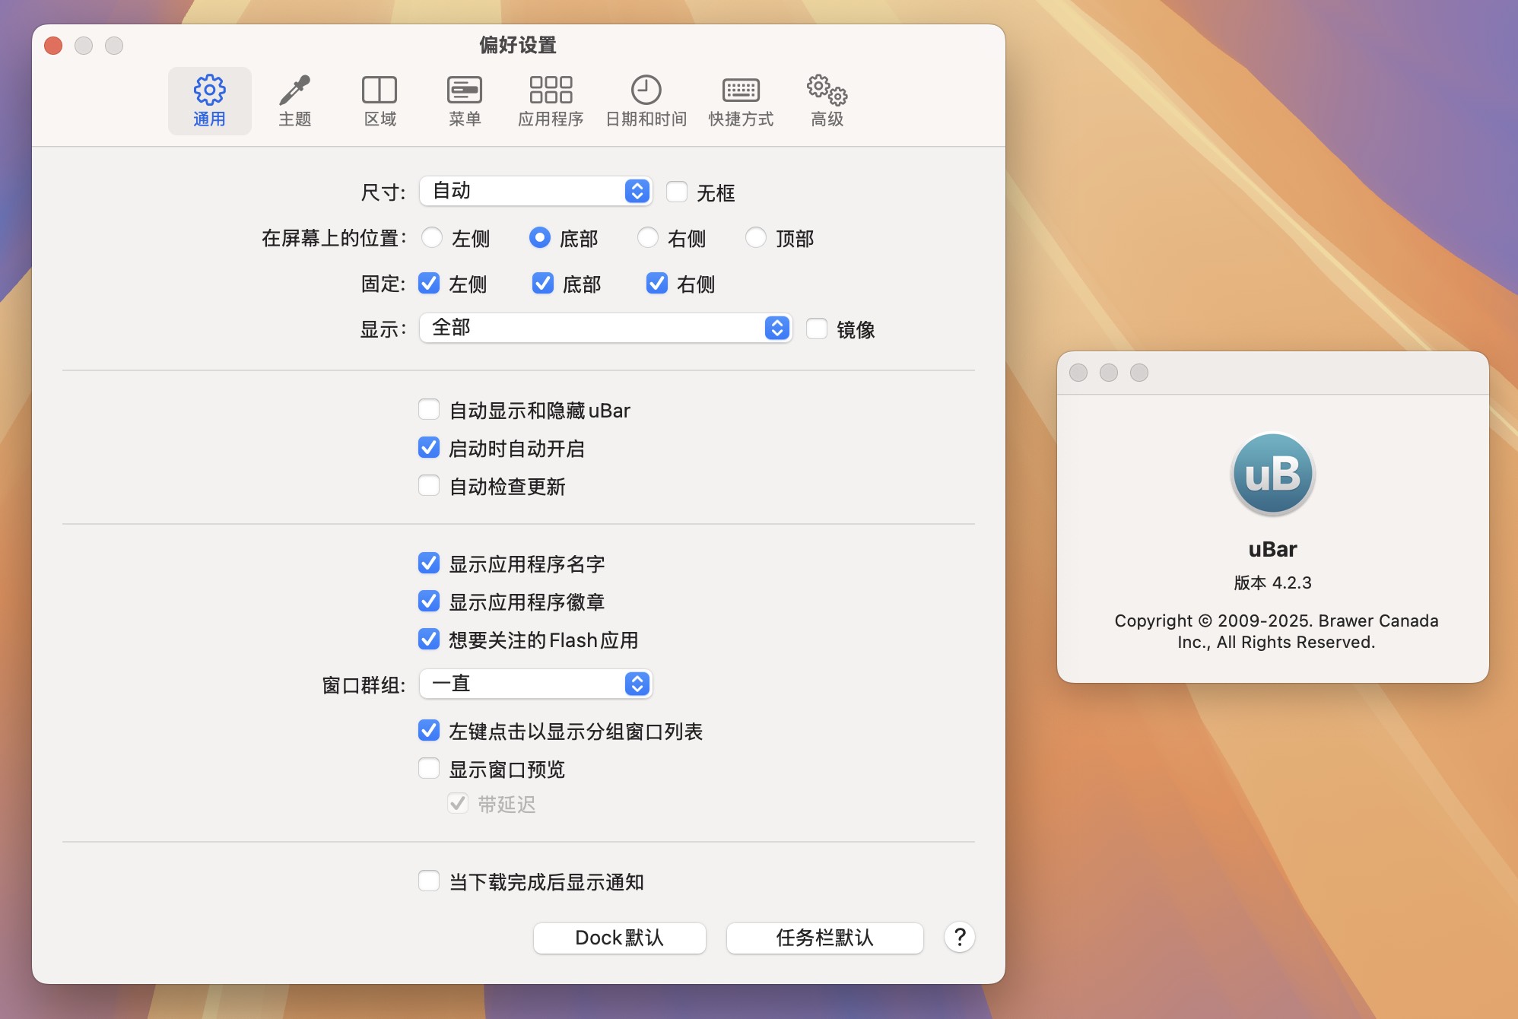Switch to the 快捷方式 panel

coord(742,100)
